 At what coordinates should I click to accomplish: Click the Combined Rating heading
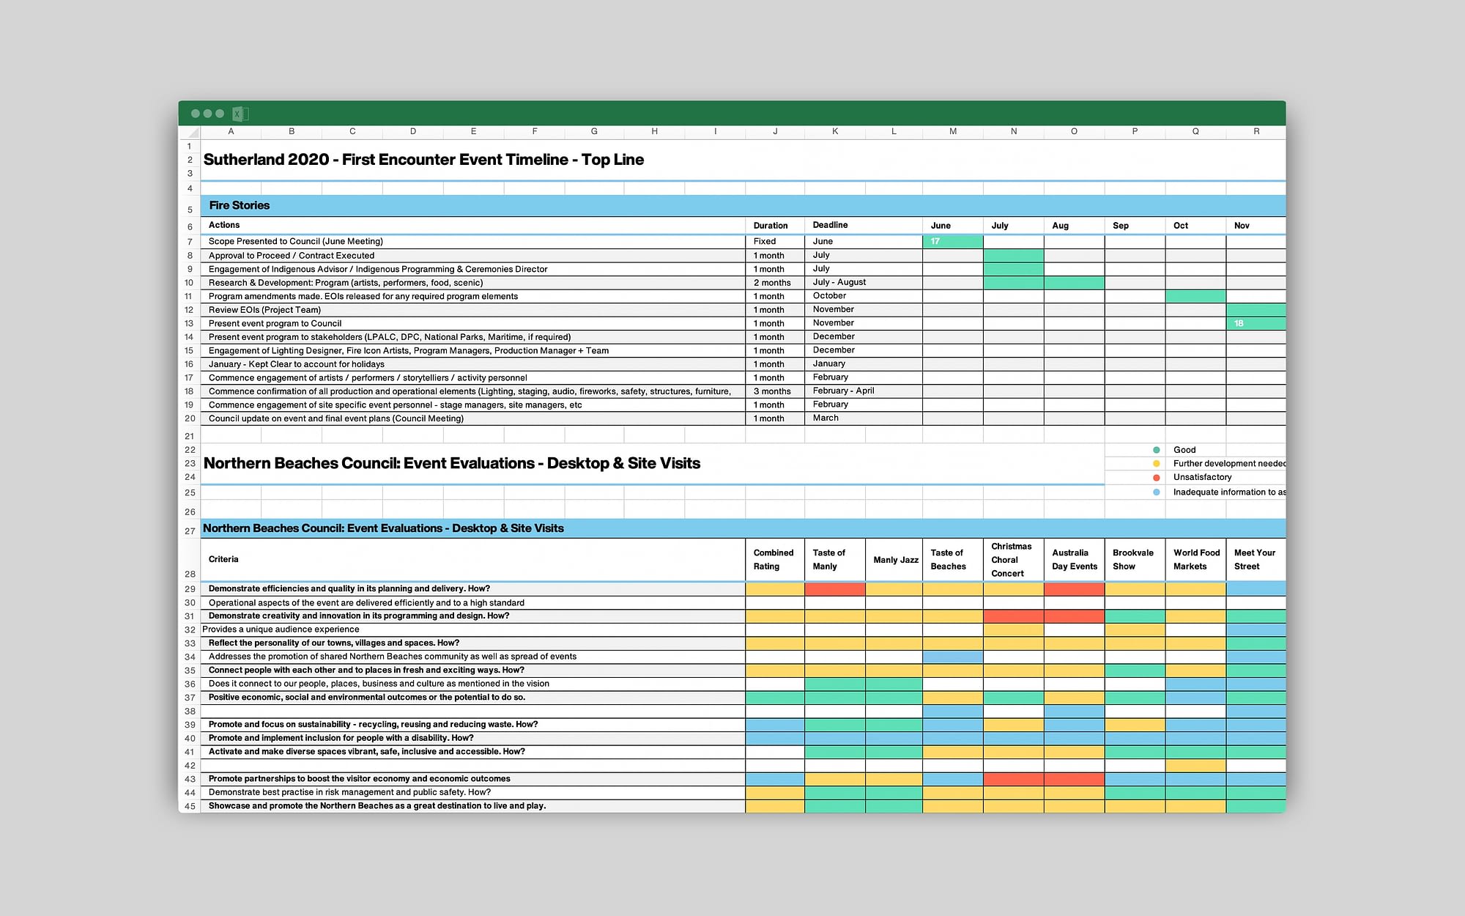[x=774, y=559]
